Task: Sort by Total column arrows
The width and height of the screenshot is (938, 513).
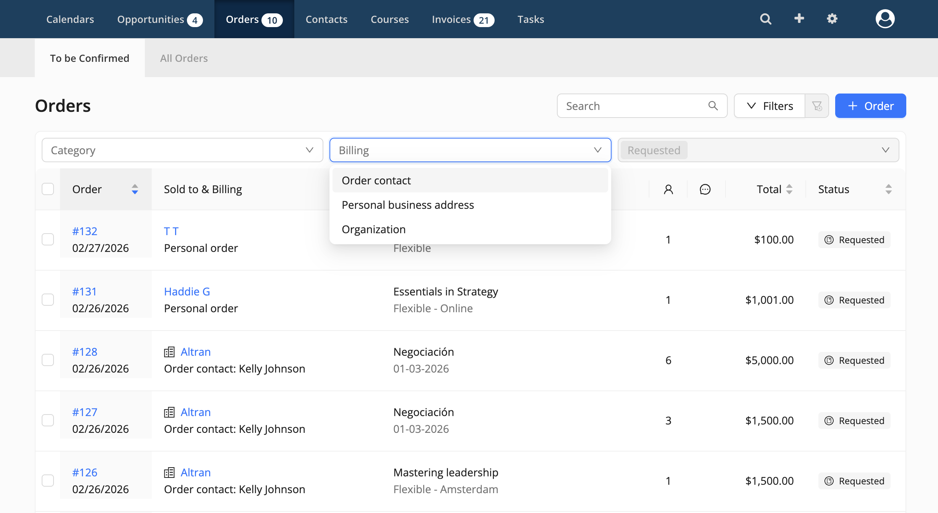Action: [789, 189]
